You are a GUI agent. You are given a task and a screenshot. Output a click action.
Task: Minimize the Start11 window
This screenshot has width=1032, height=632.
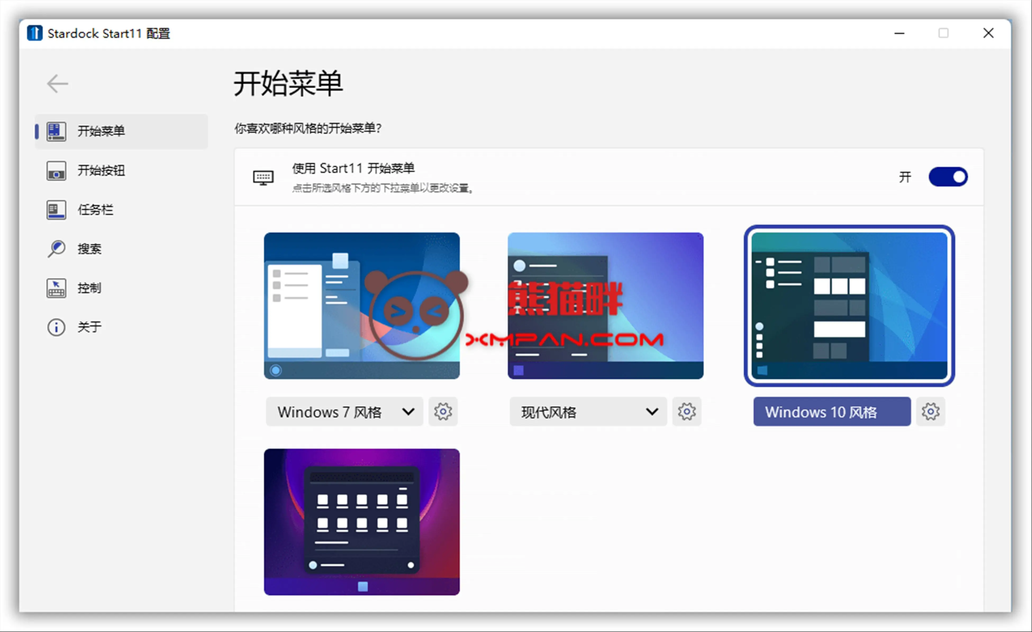(899, 33)
